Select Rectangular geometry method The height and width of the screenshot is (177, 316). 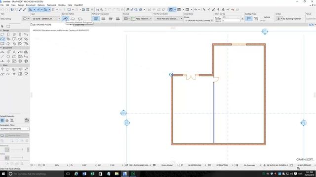tap(73, 19)
